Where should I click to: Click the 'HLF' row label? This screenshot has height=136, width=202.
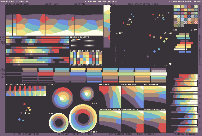point(3,77)
